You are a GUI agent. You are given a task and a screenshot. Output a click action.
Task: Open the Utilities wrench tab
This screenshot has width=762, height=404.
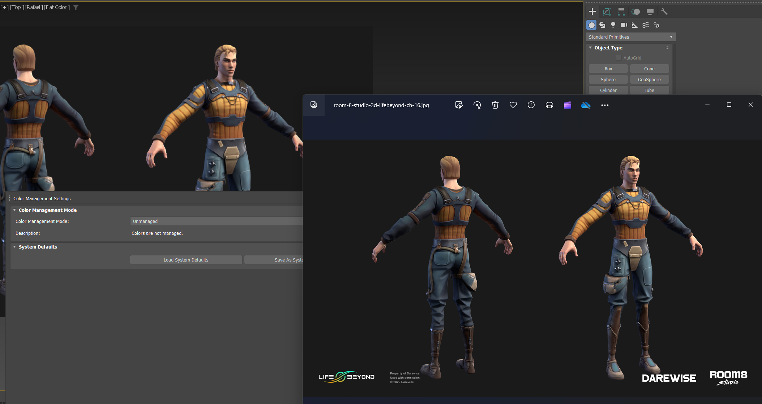(664, 12)
